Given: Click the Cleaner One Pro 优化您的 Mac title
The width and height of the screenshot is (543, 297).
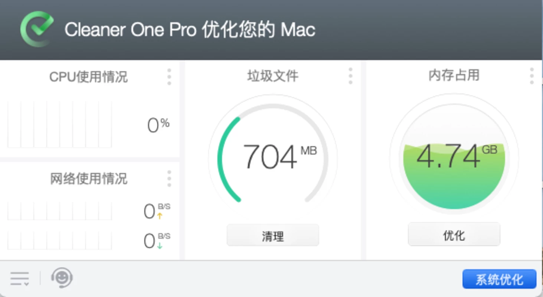Looking at the screenshot, I should click(190, 30).
